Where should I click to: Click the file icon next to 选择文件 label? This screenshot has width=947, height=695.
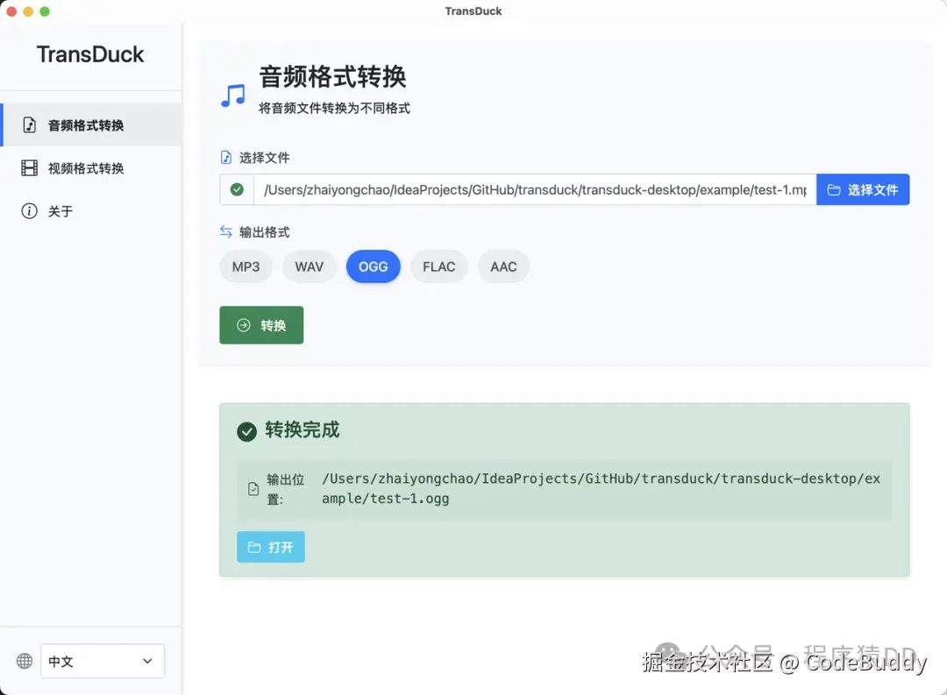click(226, 158)
